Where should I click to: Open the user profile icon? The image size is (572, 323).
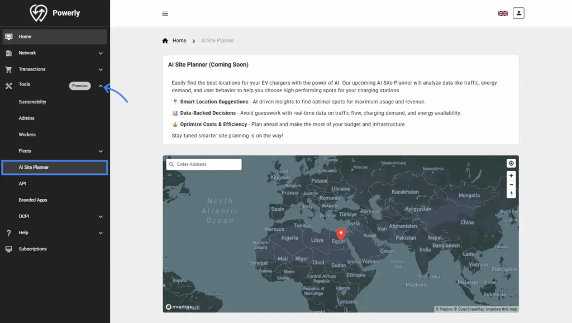tap(518, 13)
